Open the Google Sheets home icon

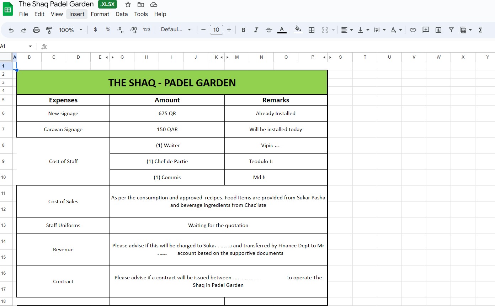pos(8,9)
